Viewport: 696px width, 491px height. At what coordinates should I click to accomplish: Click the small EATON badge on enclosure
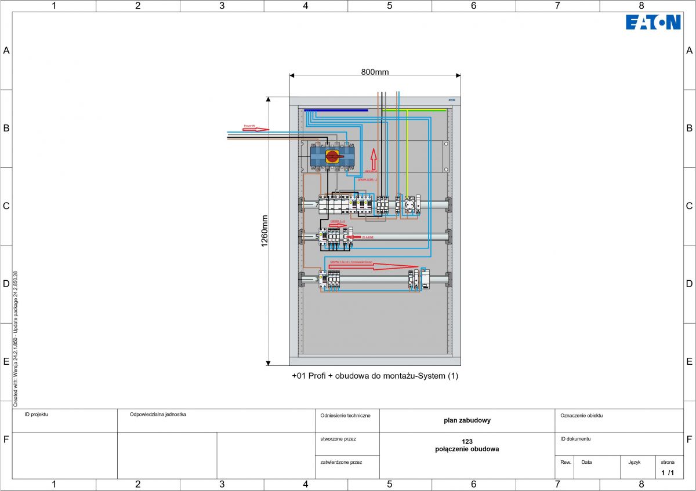pyautogui.click(x=453, y=101)
